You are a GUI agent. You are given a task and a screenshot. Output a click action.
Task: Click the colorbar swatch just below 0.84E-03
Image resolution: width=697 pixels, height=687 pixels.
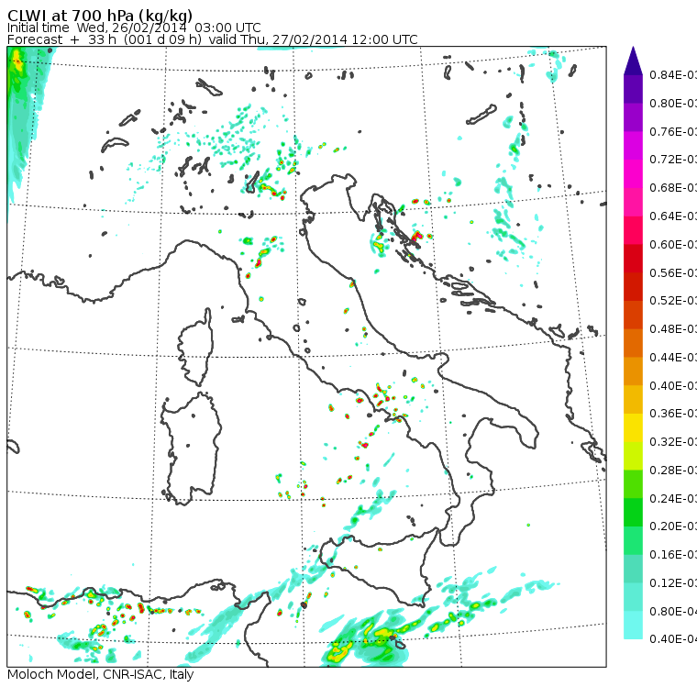click(633, 89)
